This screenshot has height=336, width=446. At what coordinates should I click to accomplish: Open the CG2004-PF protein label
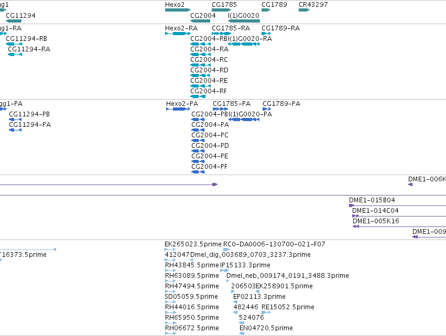point(209,167)
